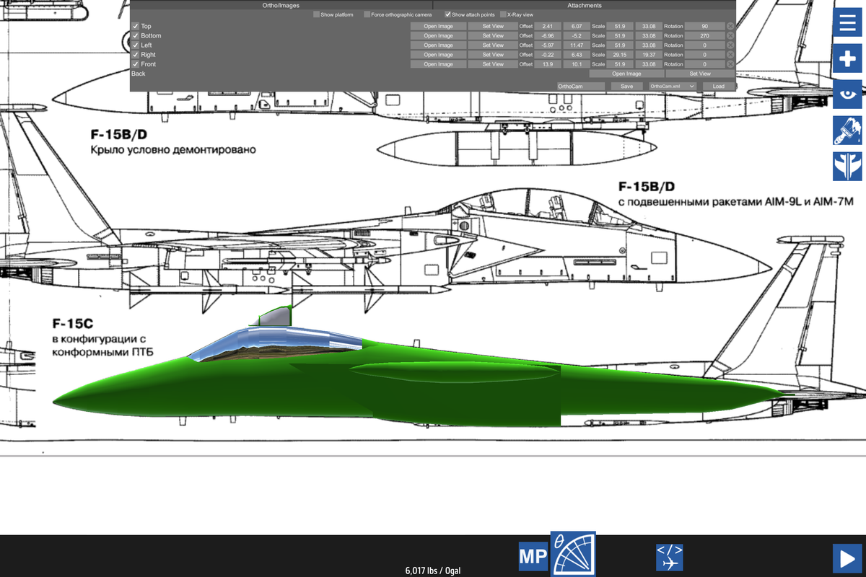Uncheck the Front image checkbox
Image resolution: width=866 pixels, height=577 pixels.
(x=135, y=63)
